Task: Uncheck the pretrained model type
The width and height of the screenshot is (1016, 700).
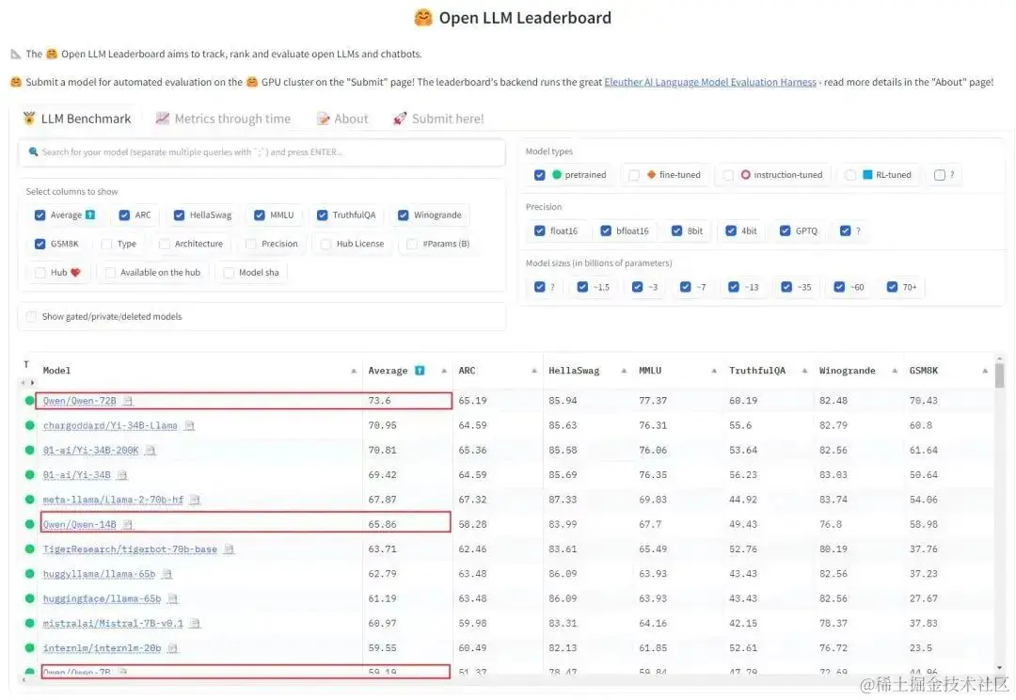Action: pyautogui.click(x=540, y=175)
